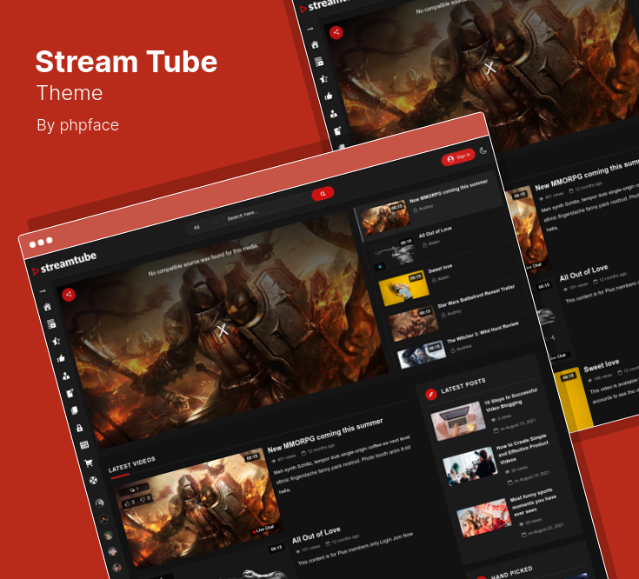The height and width of the screenshot is (579, 639).
Task: Click the 'HAND PICKED' section heading
Action: [512, 573]
